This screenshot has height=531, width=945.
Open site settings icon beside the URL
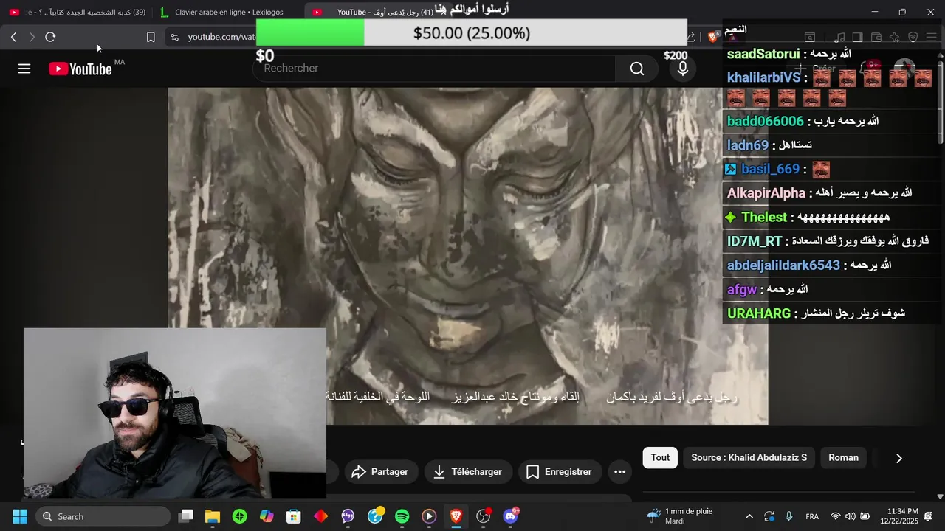[173, 37]
